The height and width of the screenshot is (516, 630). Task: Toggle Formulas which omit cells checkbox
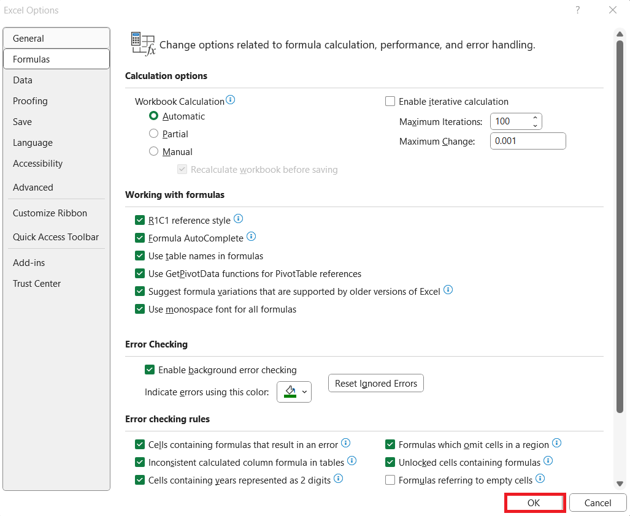pos(390,444)
